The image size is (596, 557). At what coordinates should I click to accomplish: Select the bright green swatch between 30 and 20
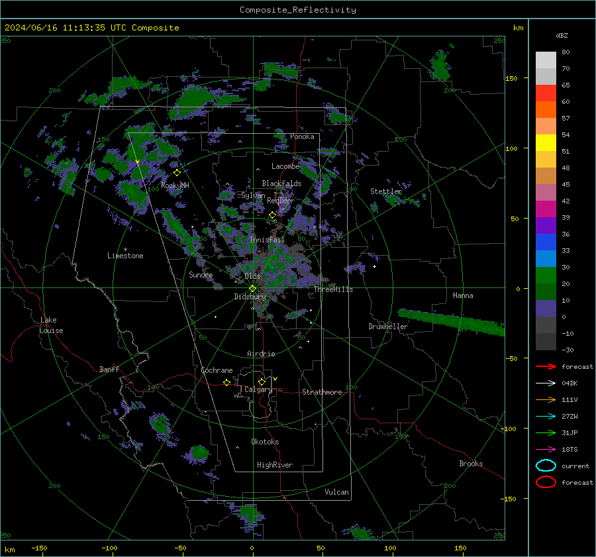click(546, 276)
